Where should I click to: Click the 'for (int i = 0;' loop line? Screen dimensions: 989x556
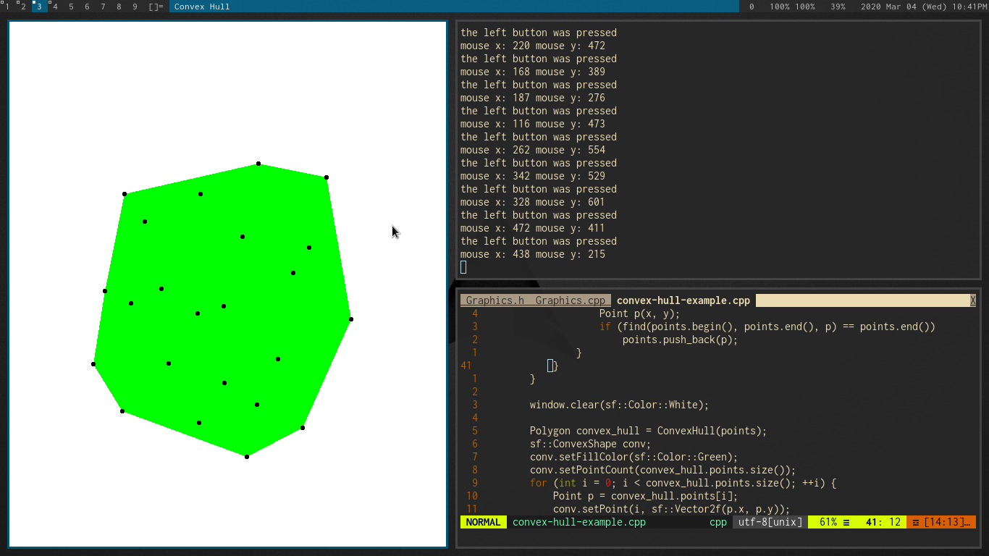[x=683, y=483]
